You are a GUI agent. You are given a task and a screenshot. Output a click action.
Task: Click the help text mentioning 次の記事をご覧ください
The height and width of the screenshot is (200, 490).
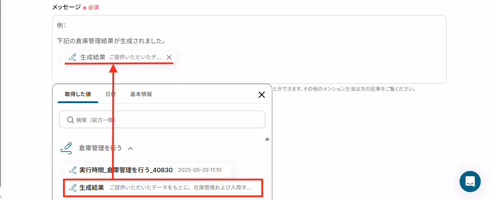tap(344, 89)
